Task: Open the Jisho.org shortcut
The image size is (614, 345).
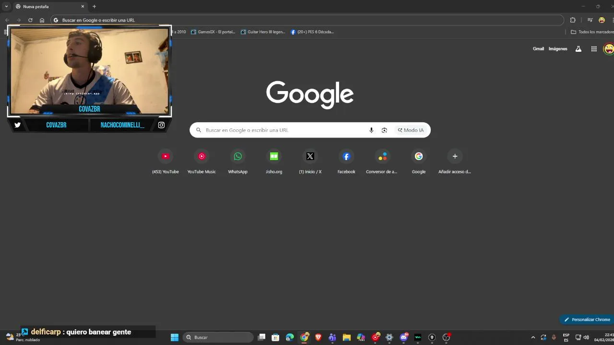Action: [274, 161]
